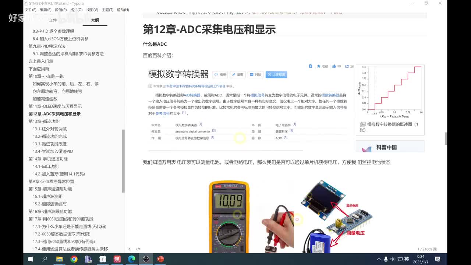This screenshot has height=265, width=471.
Task: Click the microphone tray icon
Action: pos(386,259)
